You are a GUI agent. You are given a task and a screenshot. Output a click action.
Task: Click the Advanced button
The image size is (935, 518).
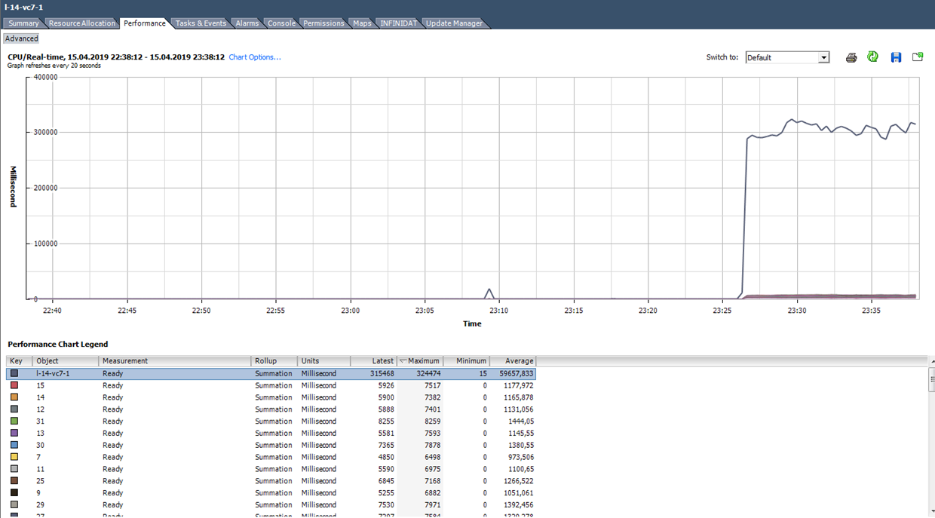pyautogui.click(x=21, y=38)
